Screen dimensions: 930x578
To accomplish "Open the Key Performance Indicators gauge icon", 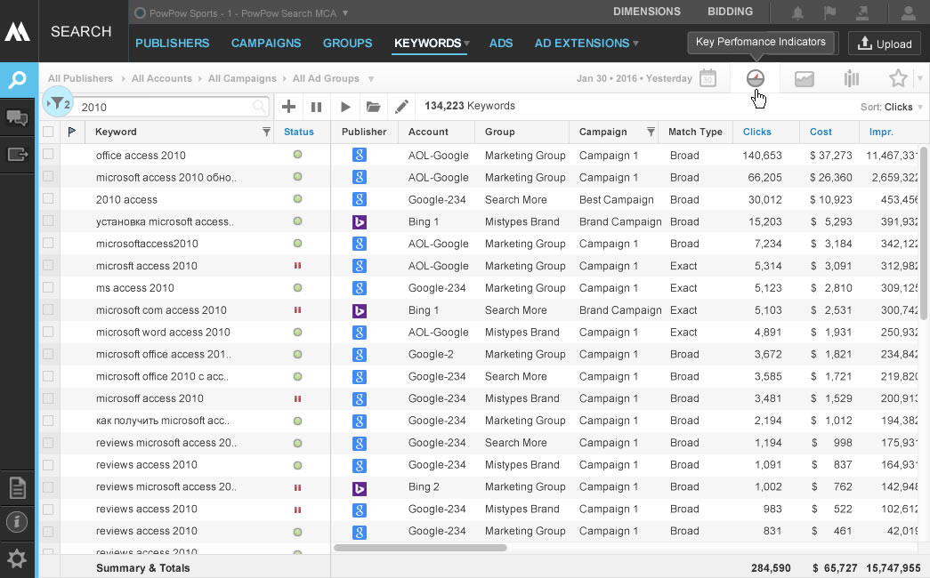I will coord(755,78).
